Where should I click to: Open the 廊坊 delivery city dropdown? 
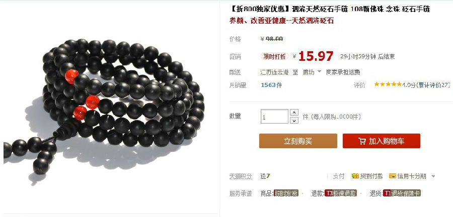coord(312,72)
